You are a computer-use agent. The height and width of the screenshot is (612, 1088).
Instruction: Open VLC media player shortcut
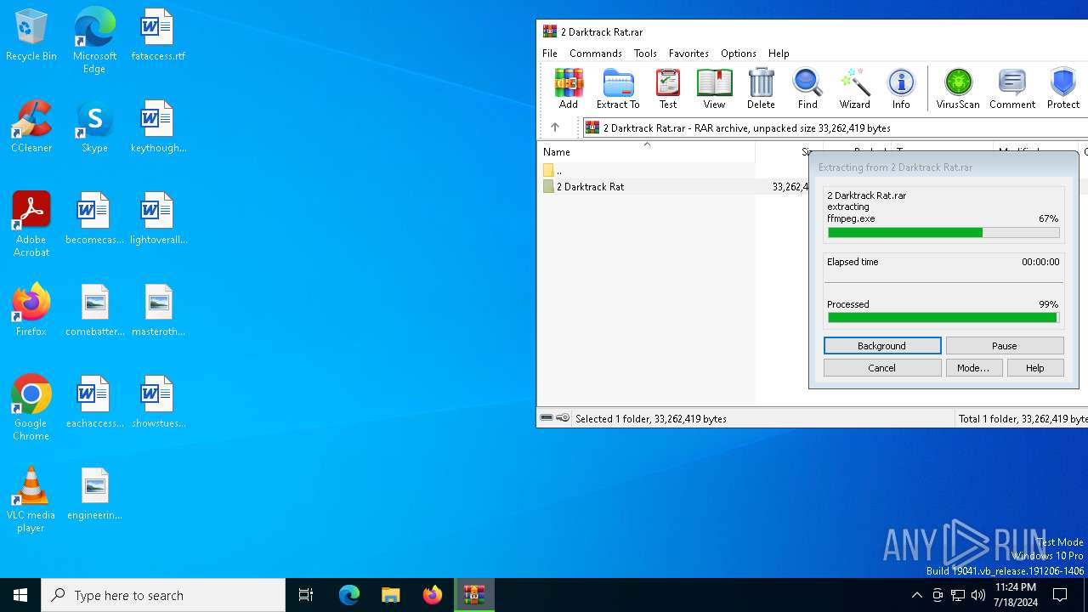(x=31, y=500)
